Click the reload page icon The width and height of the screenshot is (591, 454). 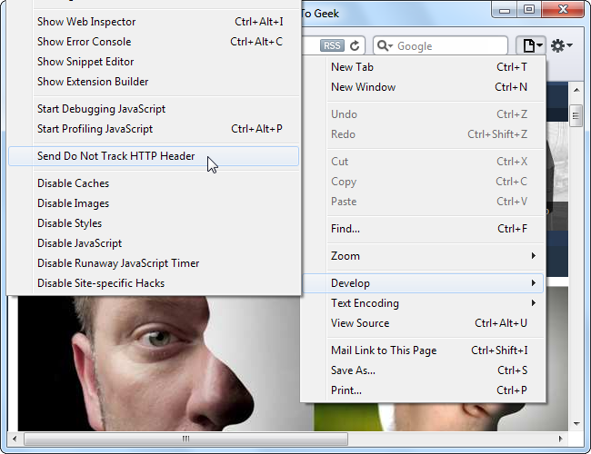[355, 45]
